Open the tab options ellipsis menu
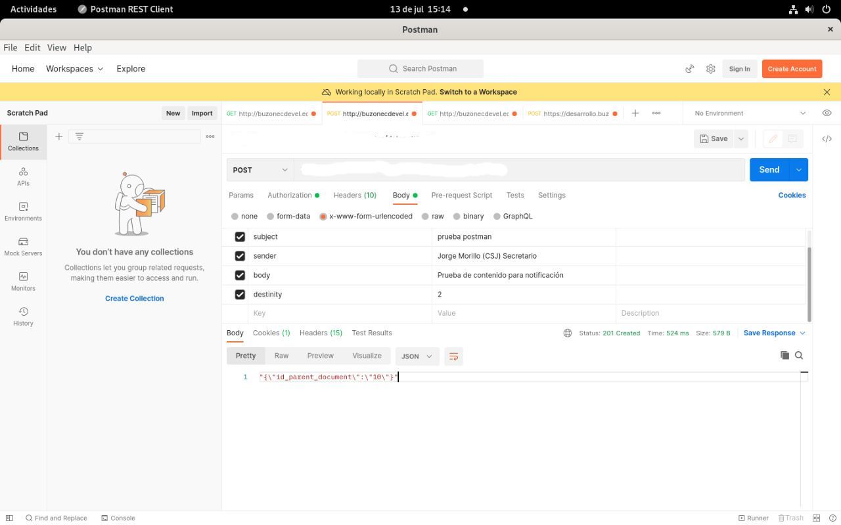Screen dimensions: 841x525 tap(656, 114)
